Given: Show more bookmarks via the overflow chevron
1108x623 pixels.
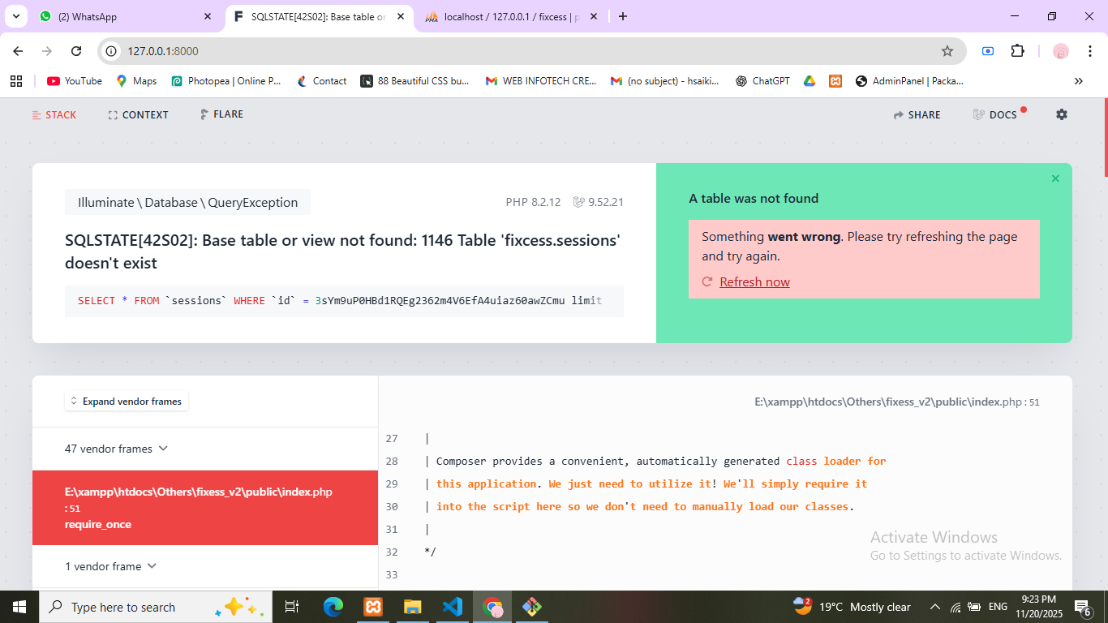Looking at the screenshot, I should click(x=1078, y=81).
